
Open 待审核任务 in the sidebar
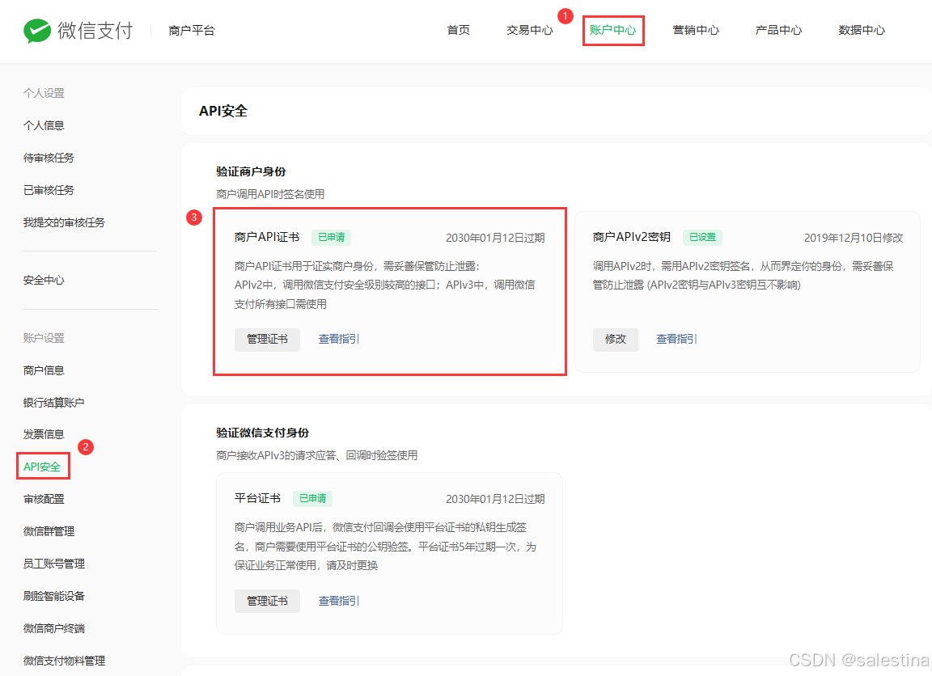click(x=49, y=158)
